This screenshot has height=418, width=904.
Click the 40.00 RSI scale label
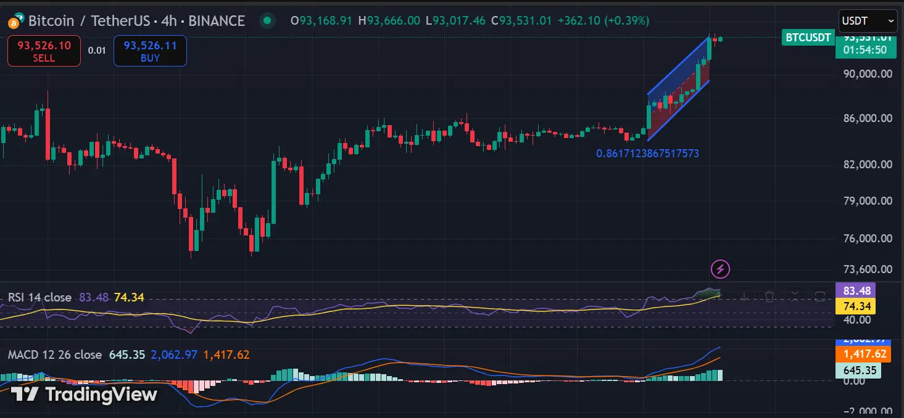[x=856, y=320]
